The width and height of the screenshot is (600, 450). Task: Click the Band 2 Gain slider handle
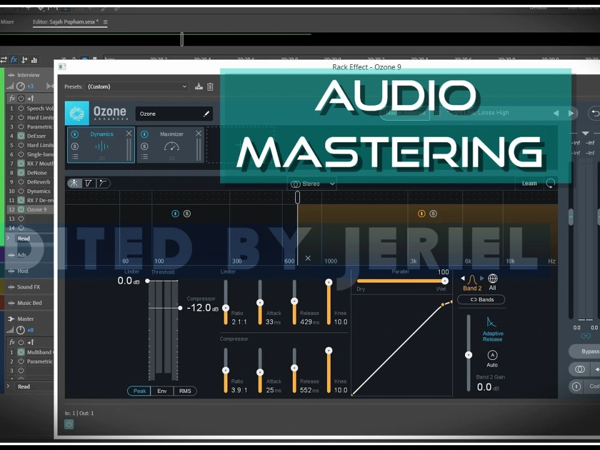point(469,355)
